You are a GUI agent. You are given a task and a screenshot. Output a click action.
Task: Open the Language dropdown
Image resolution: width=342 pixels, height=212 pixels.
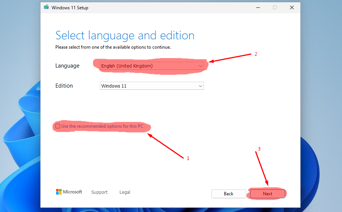152,66
